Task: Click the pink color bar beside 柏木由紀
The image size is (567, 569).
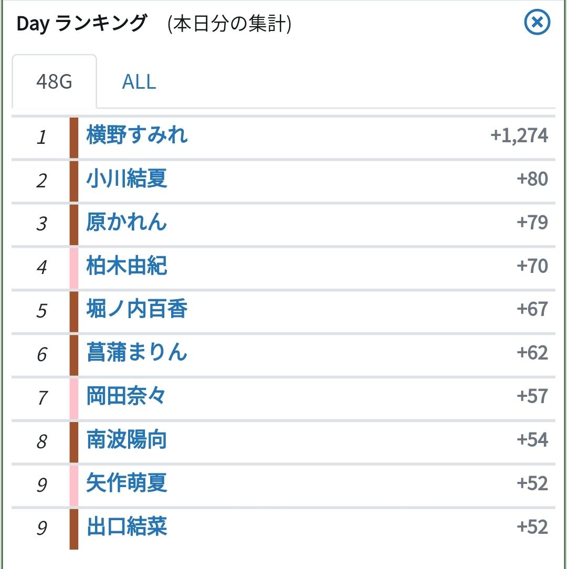Action: [x=74, y=267]
